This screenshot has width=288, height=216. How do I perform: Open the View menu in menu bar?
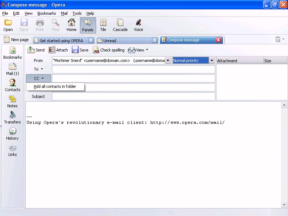tap(28, 13)
